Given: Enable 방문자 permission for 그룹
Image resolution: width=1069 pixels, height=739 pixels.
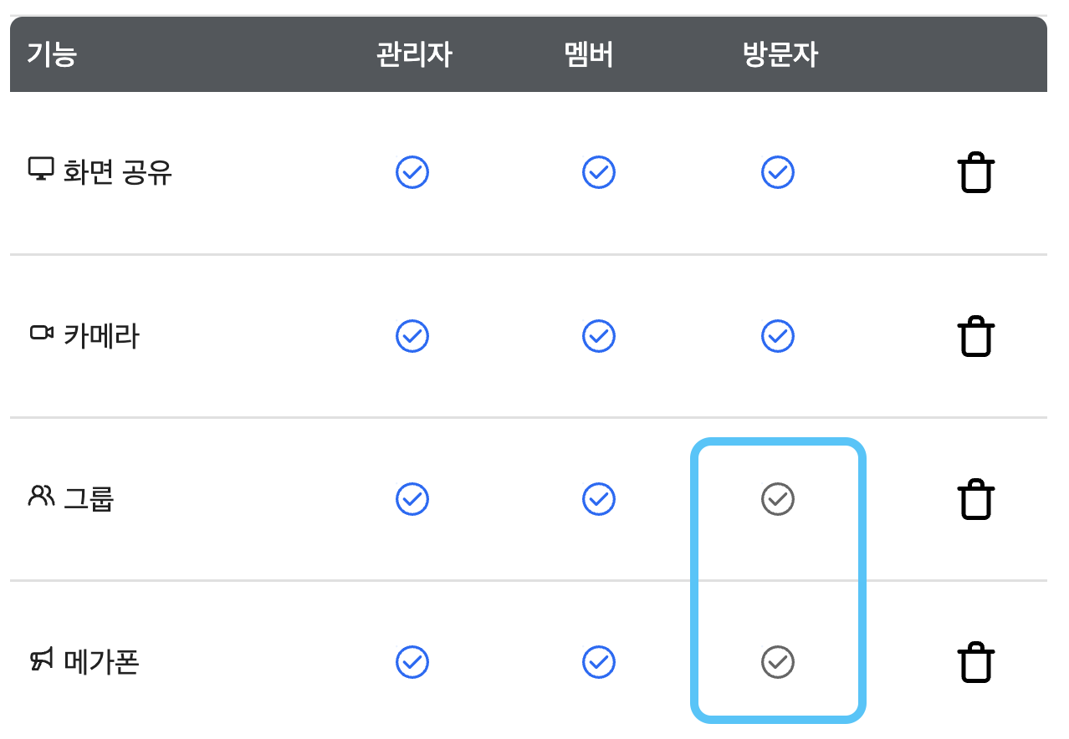Looking at the screenshot, I should tap(777, 498).
